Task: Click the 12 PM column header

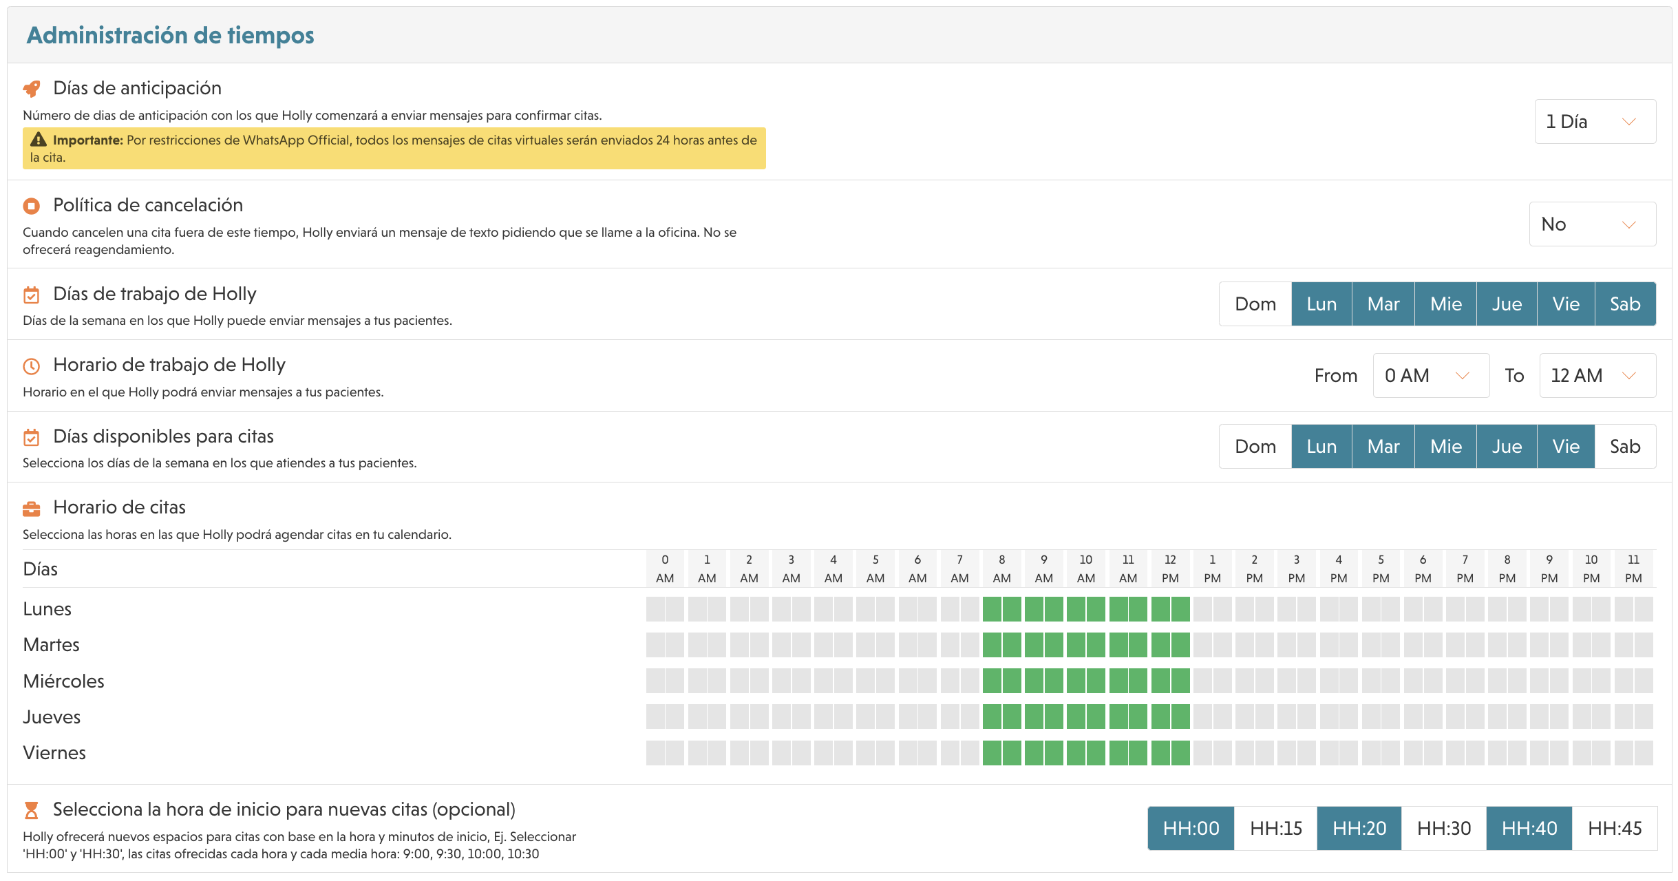Action: click(1170, 569)
